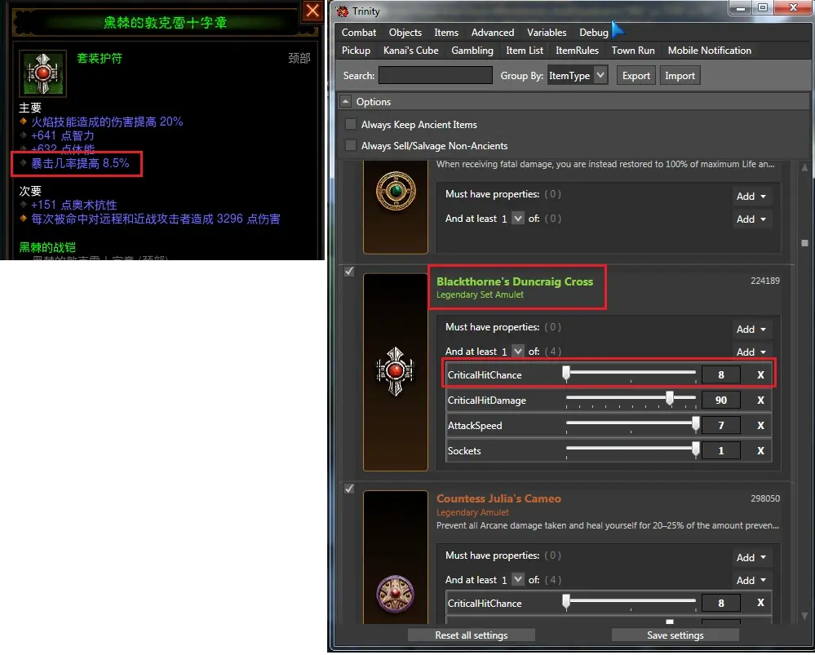
Task: Uncheck the Blackthorne's Duncraig Cross item
Action: pos(349,272)
